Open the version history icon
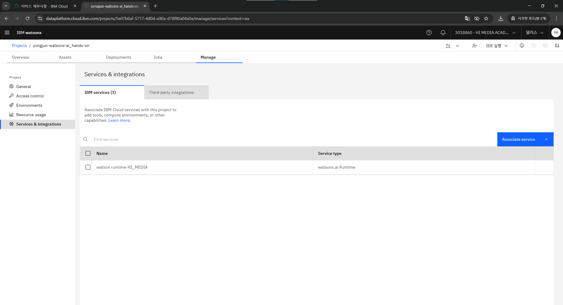This screenshot has height=305, width=563. point(534,45)
